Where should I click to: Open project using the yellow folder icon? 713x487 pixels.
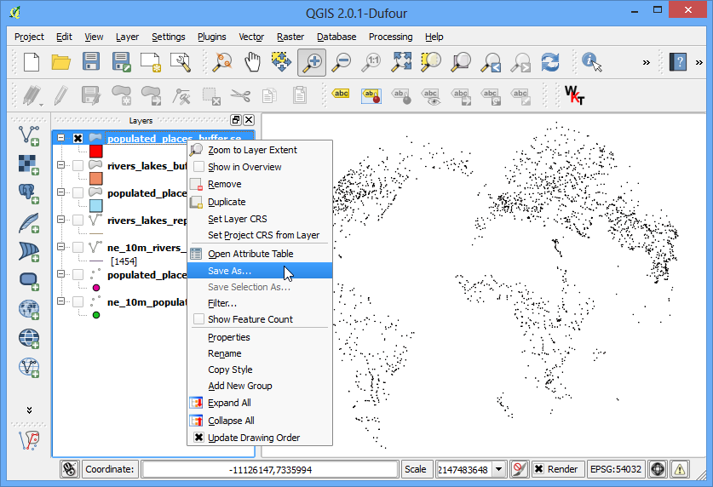[x=61, y=62]
